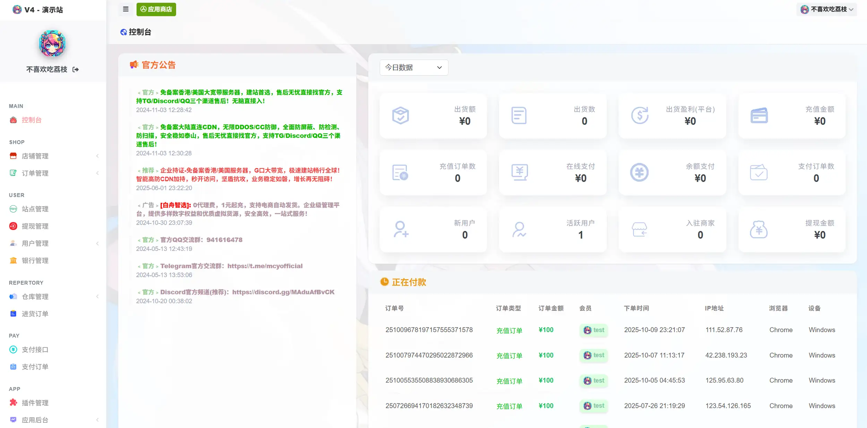This screenshot has height=428, width=867.
Task: Select the 插件管理 plugin management icon
Action: click(x=13, y=403)
